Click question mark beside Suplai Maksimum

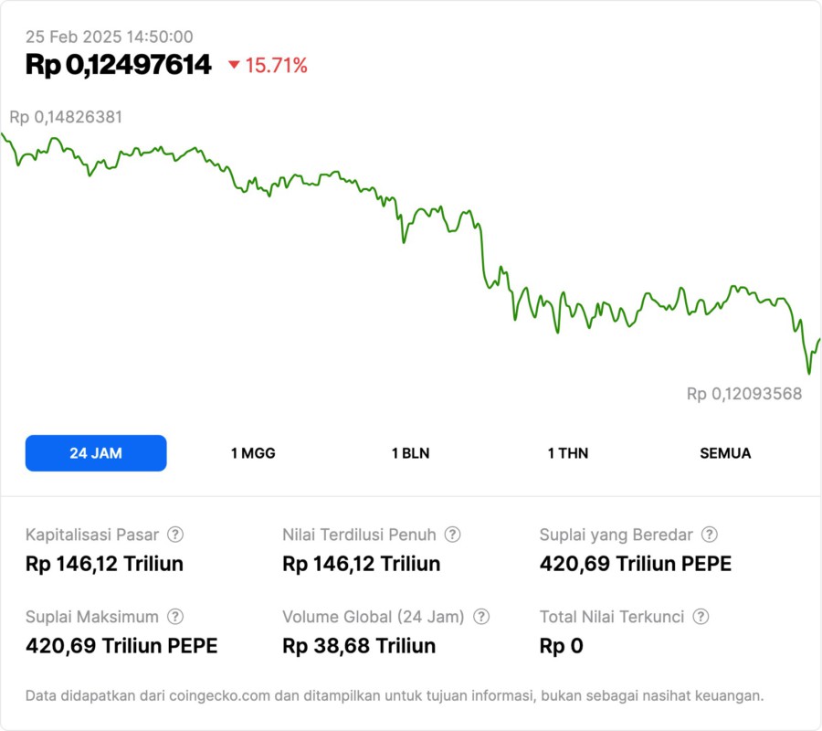(175, 617)
